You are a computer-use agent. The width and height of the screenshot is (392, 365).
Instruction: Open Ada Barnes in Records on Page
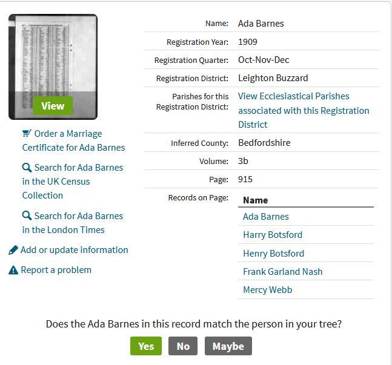[265, 217]
